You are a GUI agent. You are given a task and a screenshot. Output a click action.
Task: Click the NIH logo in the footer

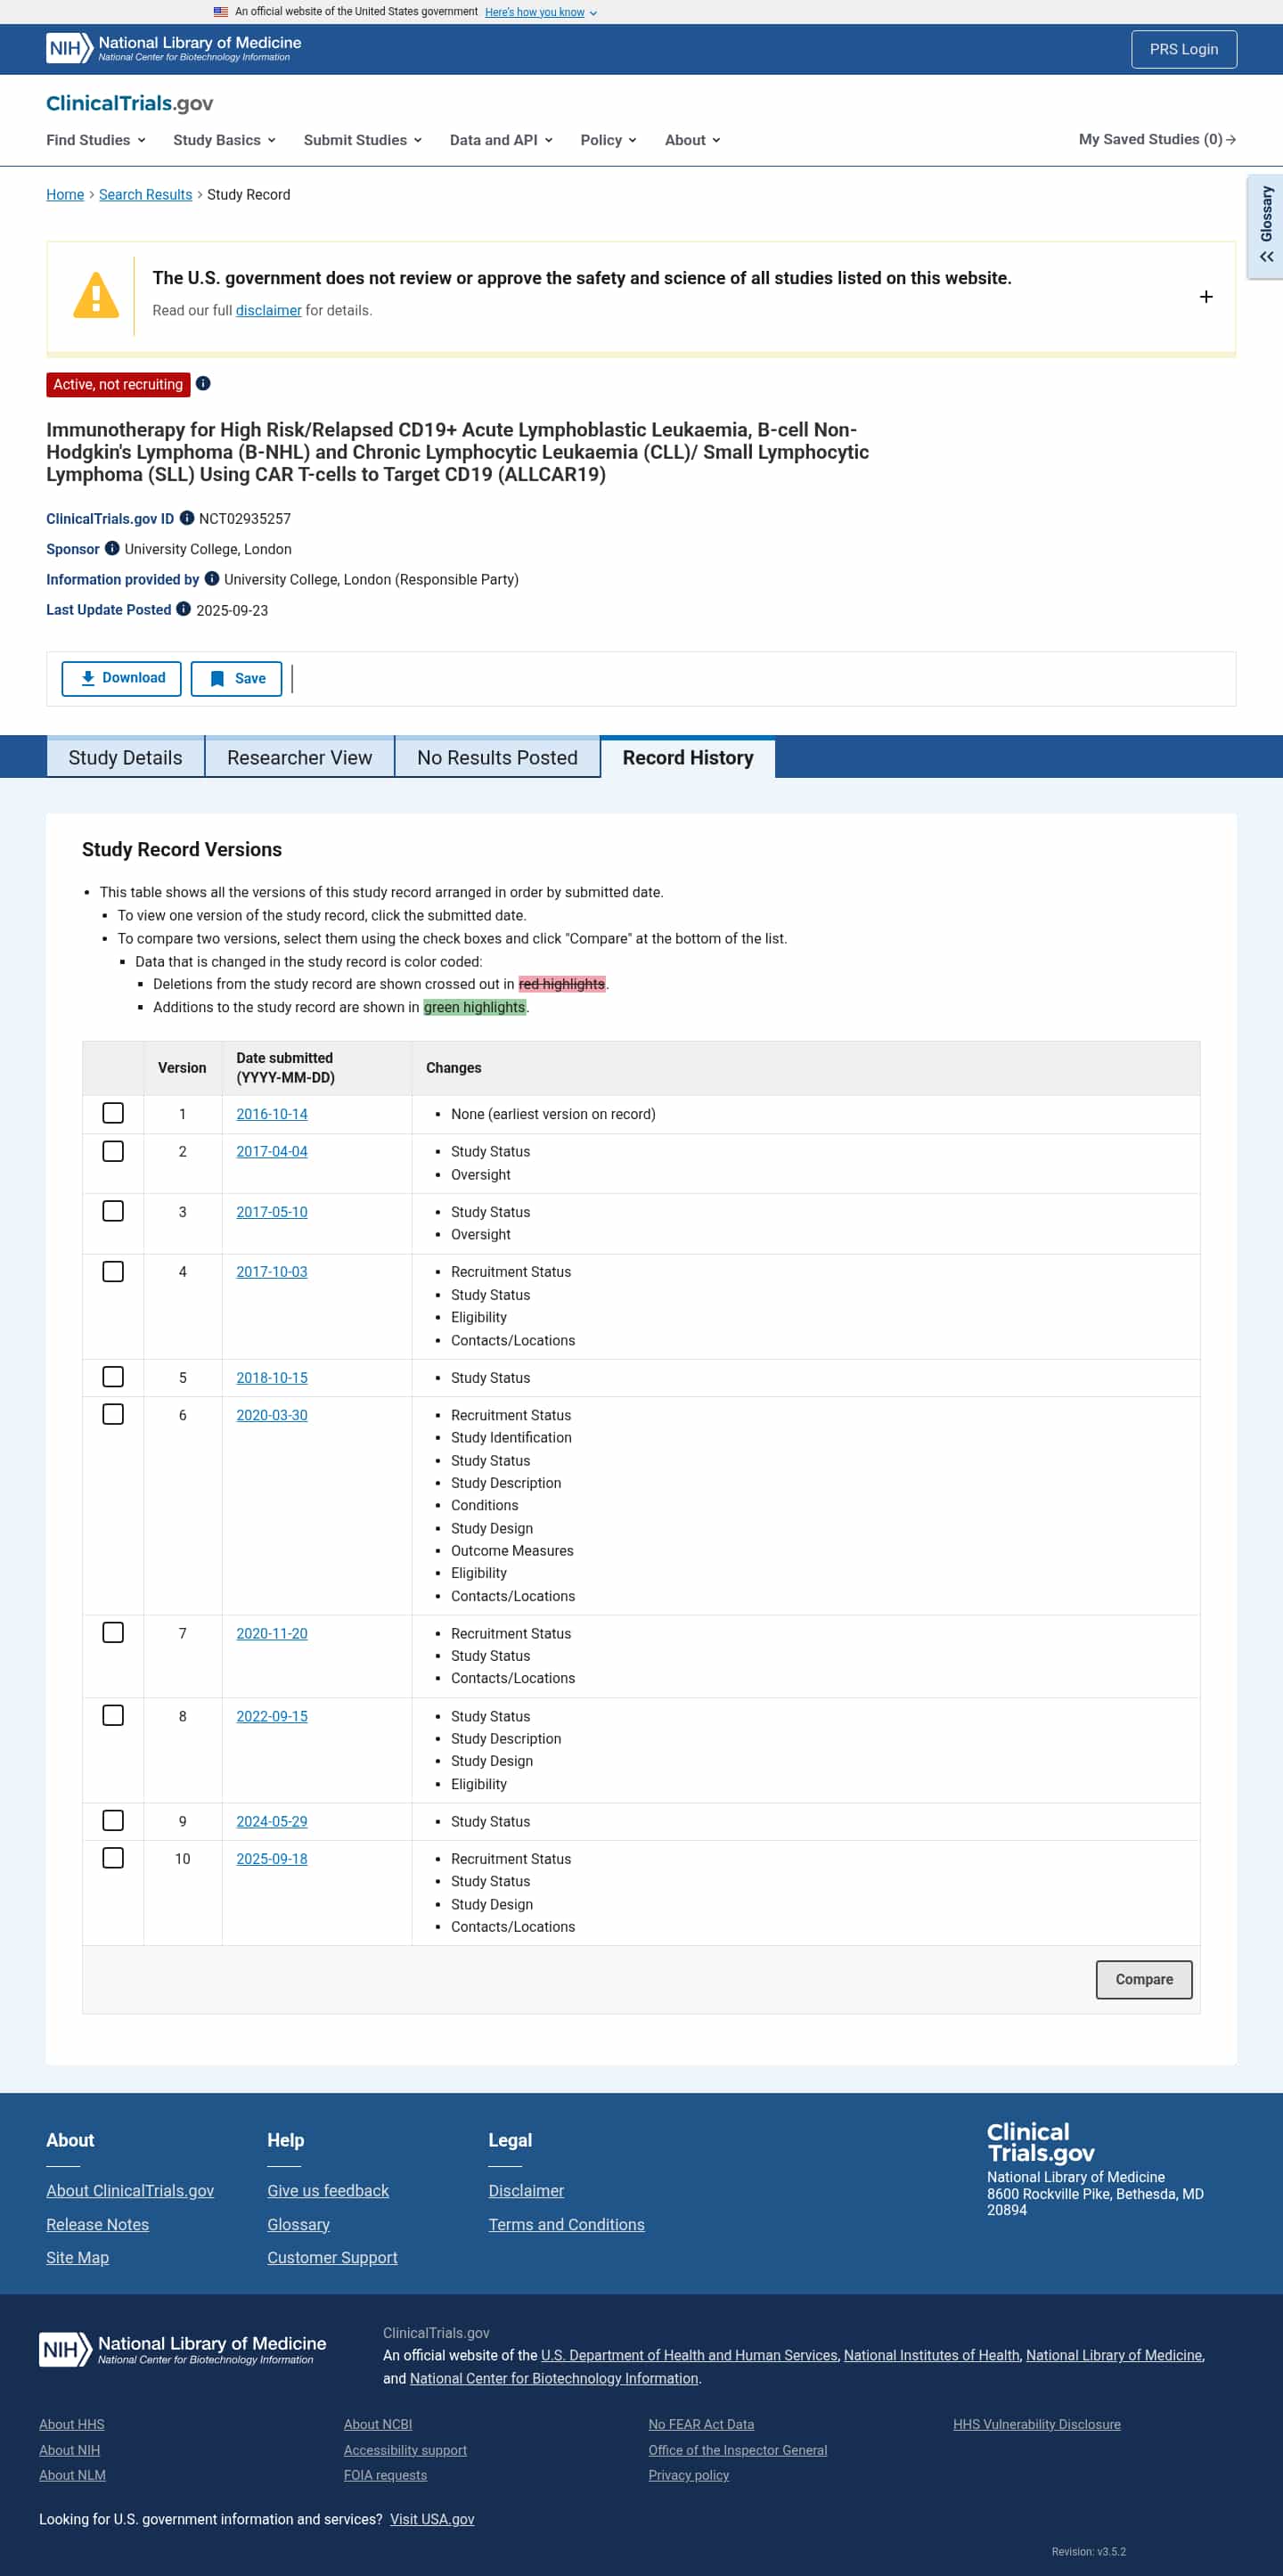click(x=183, y=2349)
